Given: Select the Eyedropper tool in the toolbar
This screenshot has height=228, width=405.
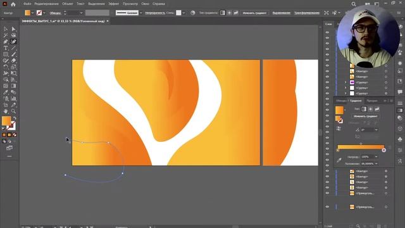Looking at the screenshot, I should (x=6, y=92).
